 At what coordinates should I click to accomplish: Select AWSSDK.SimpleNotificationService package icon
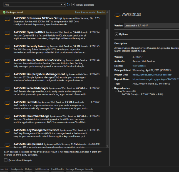[x=7, y=61]
